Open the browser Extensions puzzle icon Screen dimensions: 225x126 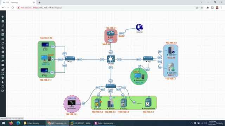pyautogui.click(x=208, y=8)
